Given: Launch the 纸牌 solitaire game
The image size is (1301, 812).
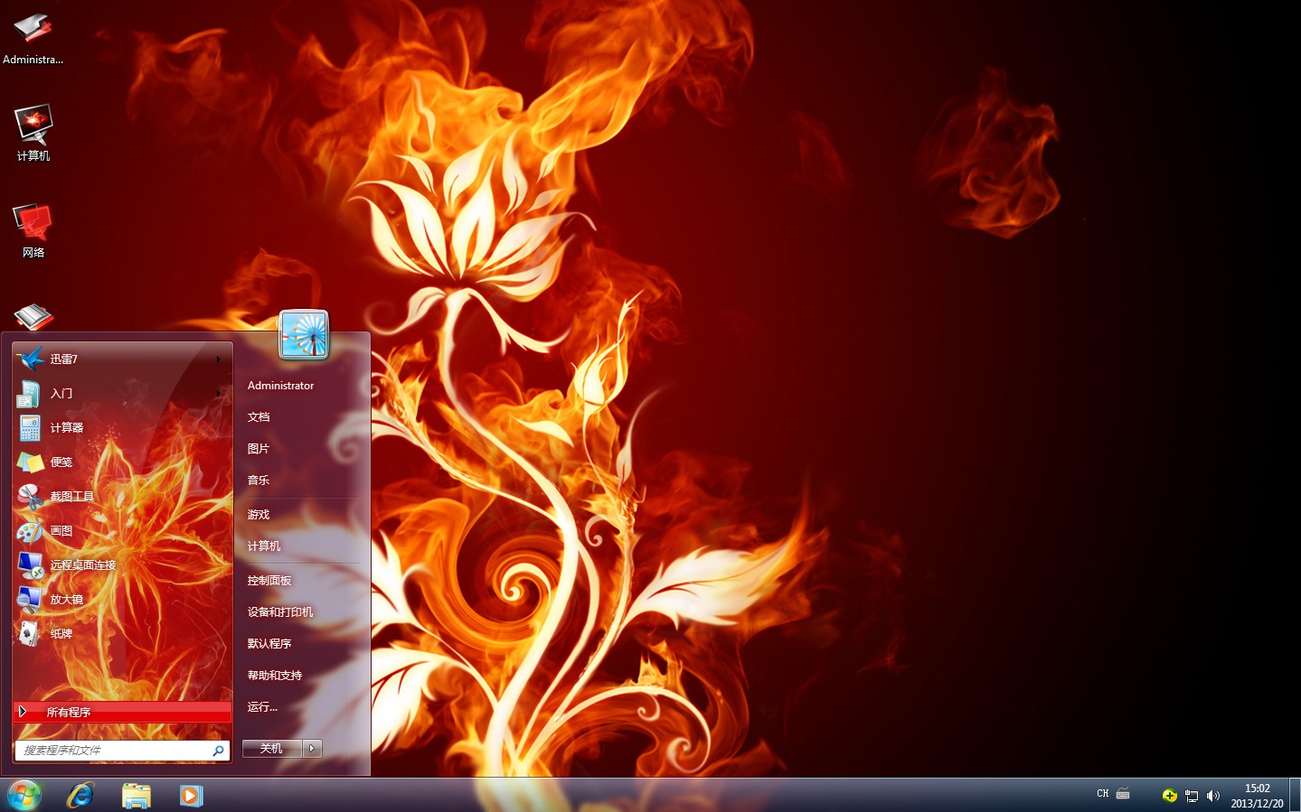Looking at the screenshot, I should coord(121,633).
